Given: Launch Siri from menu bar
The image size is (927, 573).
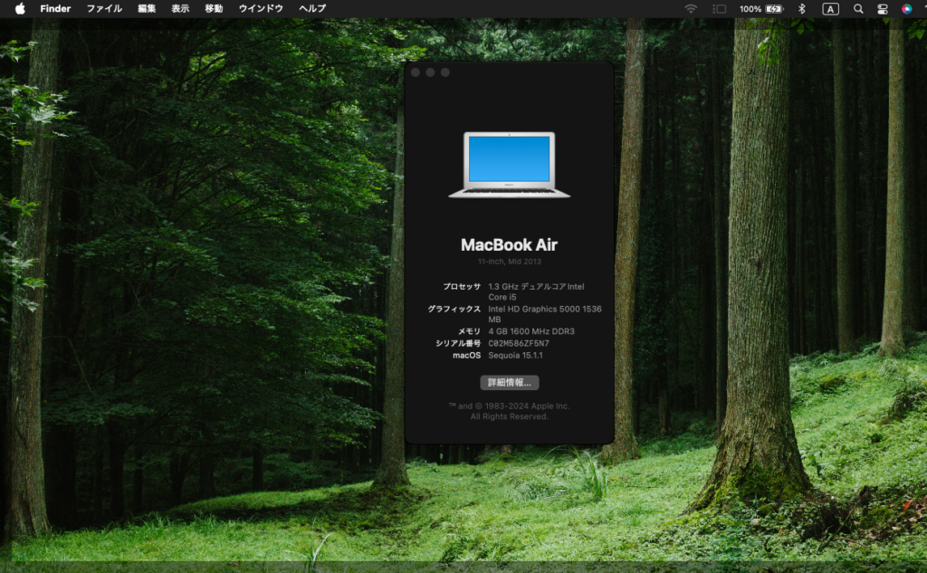Looking at the screenshot, I should coord(907,8).
